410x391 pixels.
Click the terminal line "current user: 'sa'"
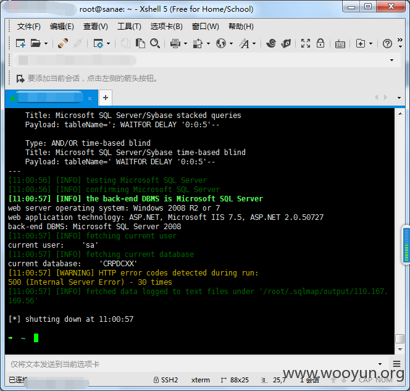(53, 245)
